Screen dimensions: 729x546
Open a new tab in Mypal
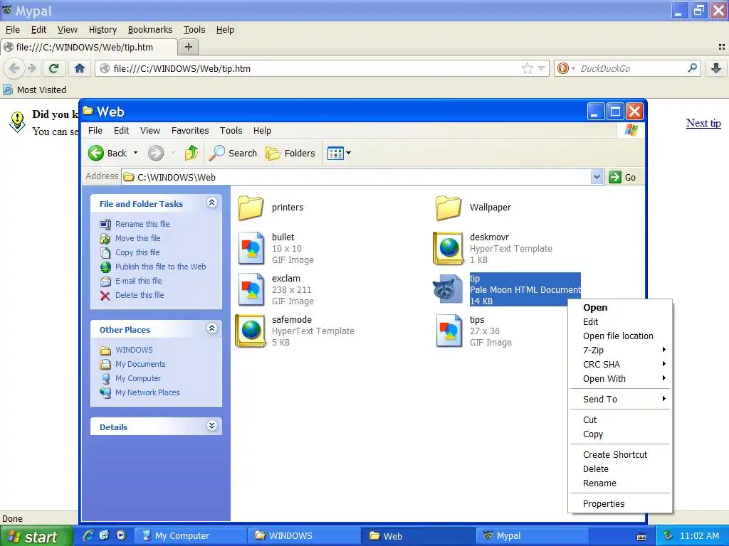[188, 47]
